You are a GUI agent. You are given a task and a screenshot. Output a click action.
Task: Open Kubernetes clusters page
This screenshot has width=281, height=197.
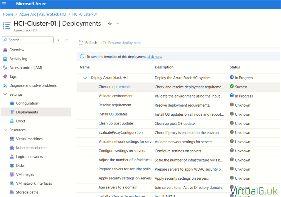(x=32, y=148)
